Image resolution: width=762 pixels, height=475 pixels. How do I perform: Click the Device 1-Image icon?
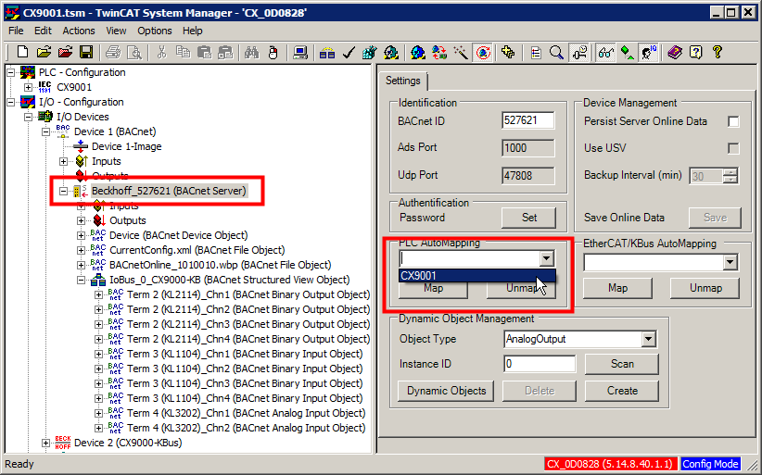coord(80,146)
